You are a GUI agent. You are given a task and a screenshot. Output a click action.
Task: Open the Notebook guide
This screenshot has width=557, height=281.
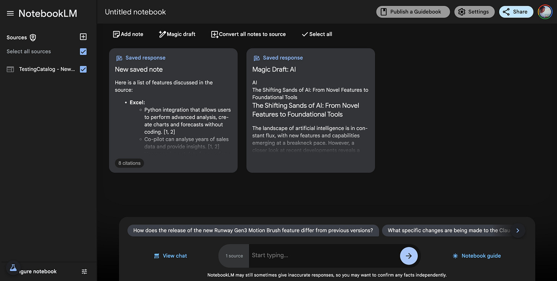point(477,256)
